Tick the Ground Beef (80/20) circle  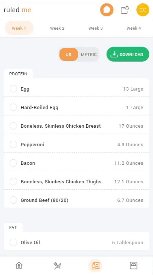(13, 200)
